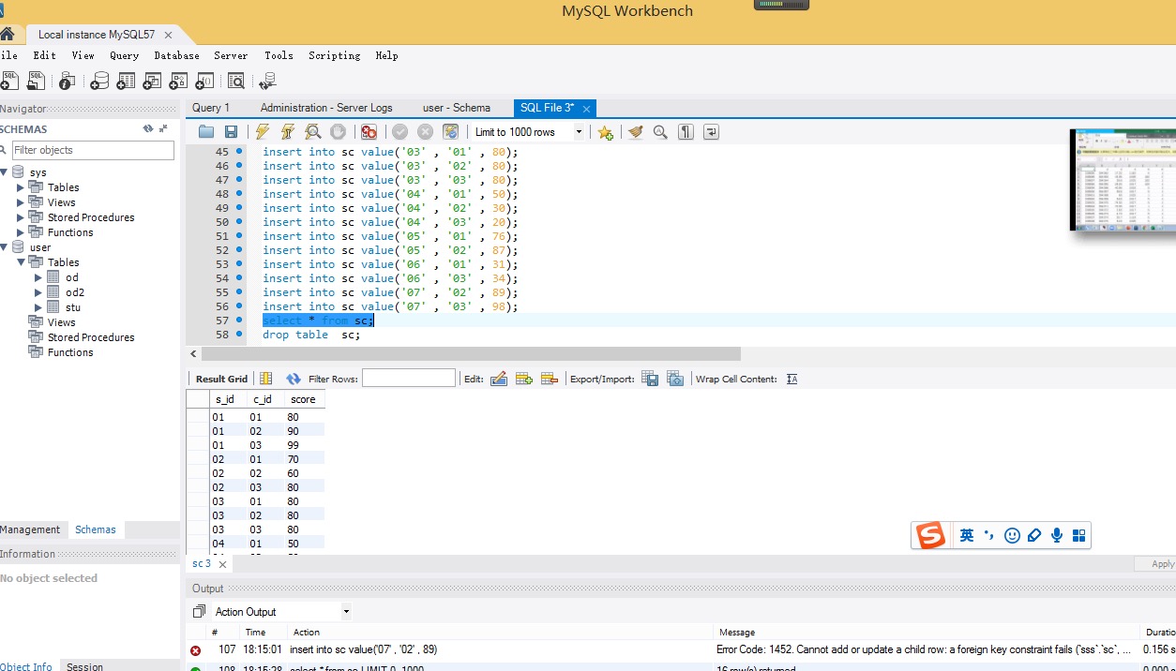The width and height of the screenshot is (1176, 671).
Task: Toggle auto-commit mode button
Action: tap(451, 132)
